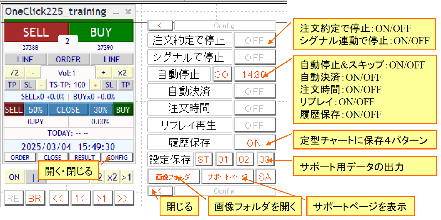Collapse config panel with top < button

tap(160, 26)
